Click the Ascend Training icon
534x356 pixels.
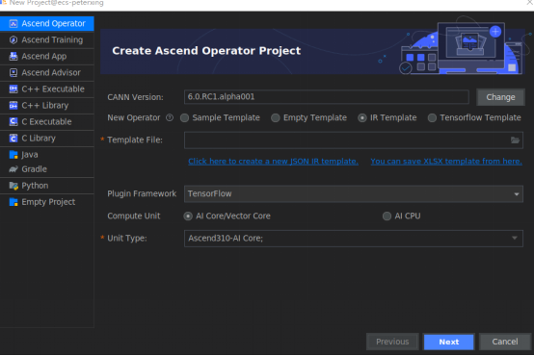click(x=13, y=39)
